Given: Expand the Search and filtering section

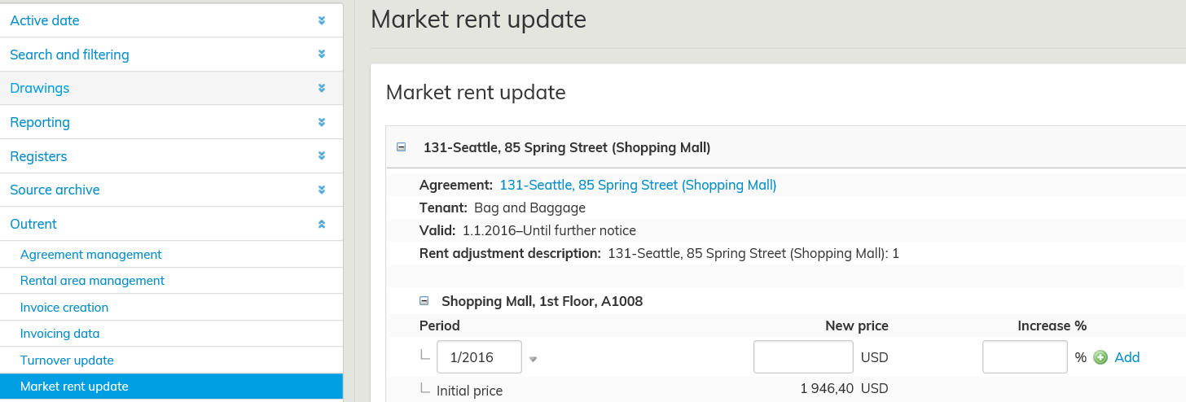Looking at the screenshot, I should pyautogui.click(x=322, y=55).
